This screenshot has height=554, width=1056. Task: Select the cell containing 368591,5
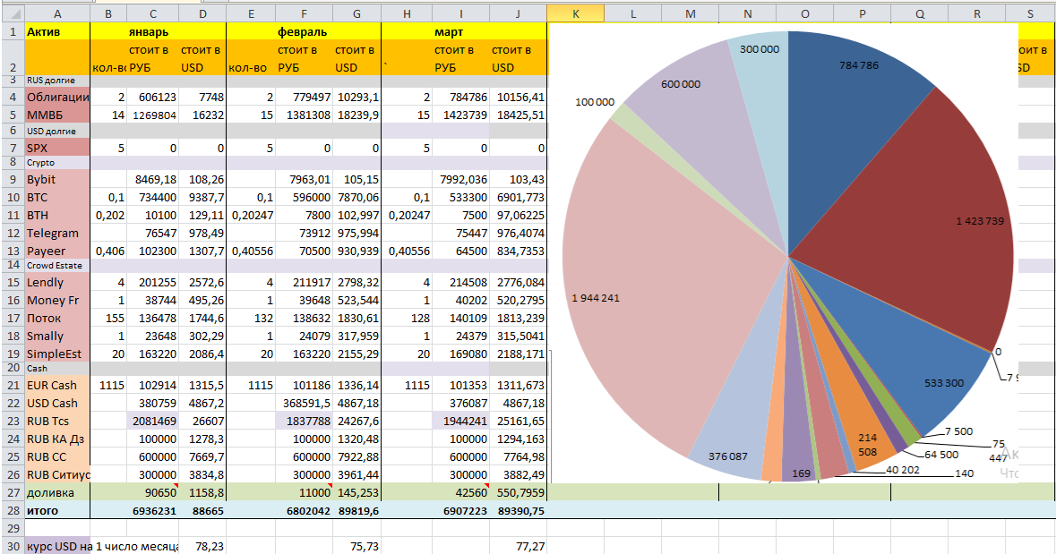pyautogui.click(x=304, y=403)
